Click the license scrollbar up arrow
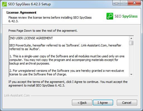 (131, 38)
